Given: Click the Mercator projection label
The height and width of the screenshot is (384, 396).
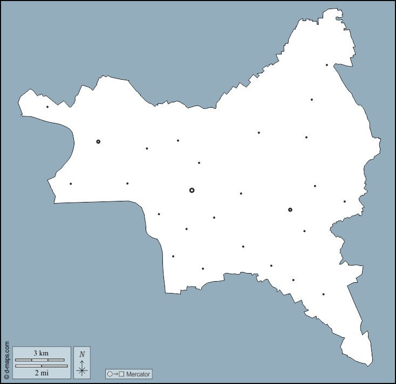Looking at the screenshot, I should click(138, 374).
